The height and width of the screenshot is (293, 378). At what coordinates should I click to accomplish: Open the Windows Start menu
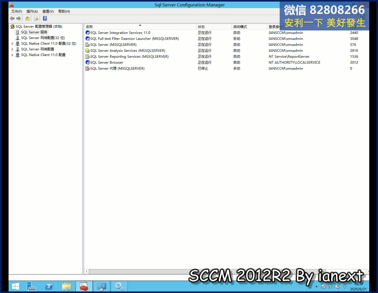pyautogui.click(x=15, y=286)
